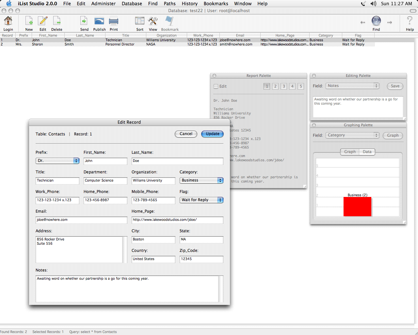Click the Update button

(x=213, y=134)
